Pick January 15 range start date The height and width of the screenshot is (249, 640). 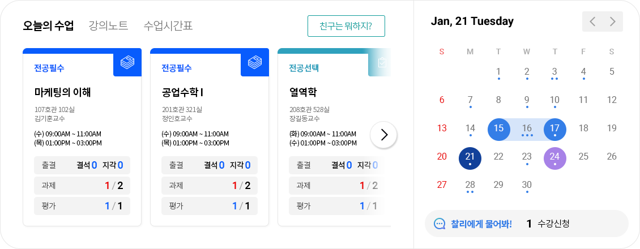click(x=498, y=128)
